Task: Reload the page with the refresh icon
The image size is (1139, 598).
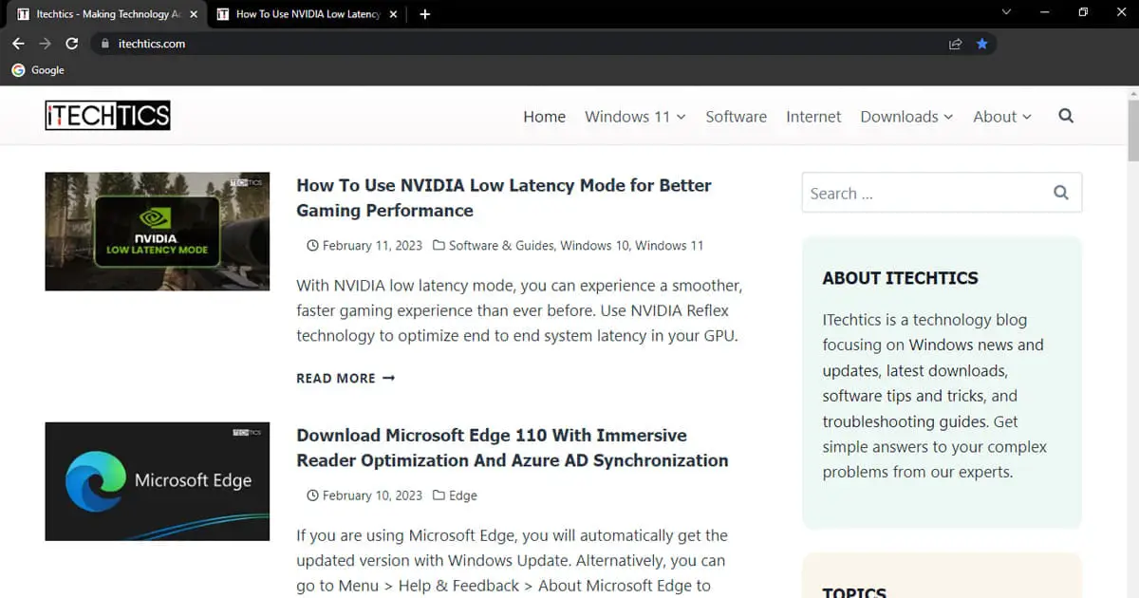Action: click(71, 44)
